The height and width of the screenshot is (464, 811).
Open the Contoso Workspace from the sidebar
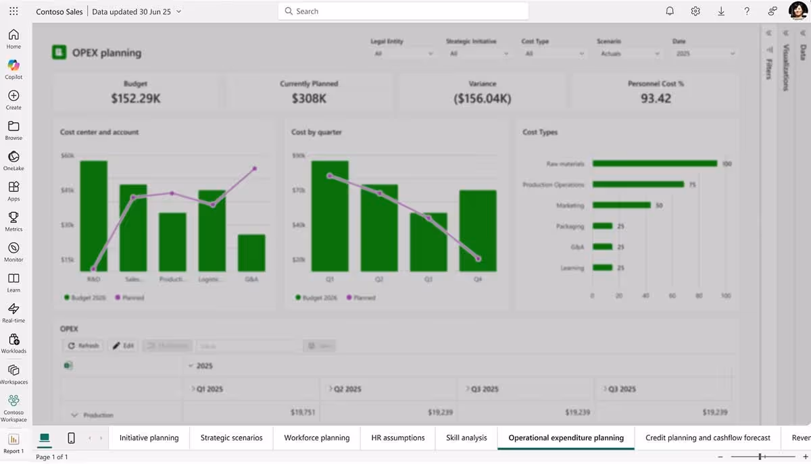(x=14, y=405)
